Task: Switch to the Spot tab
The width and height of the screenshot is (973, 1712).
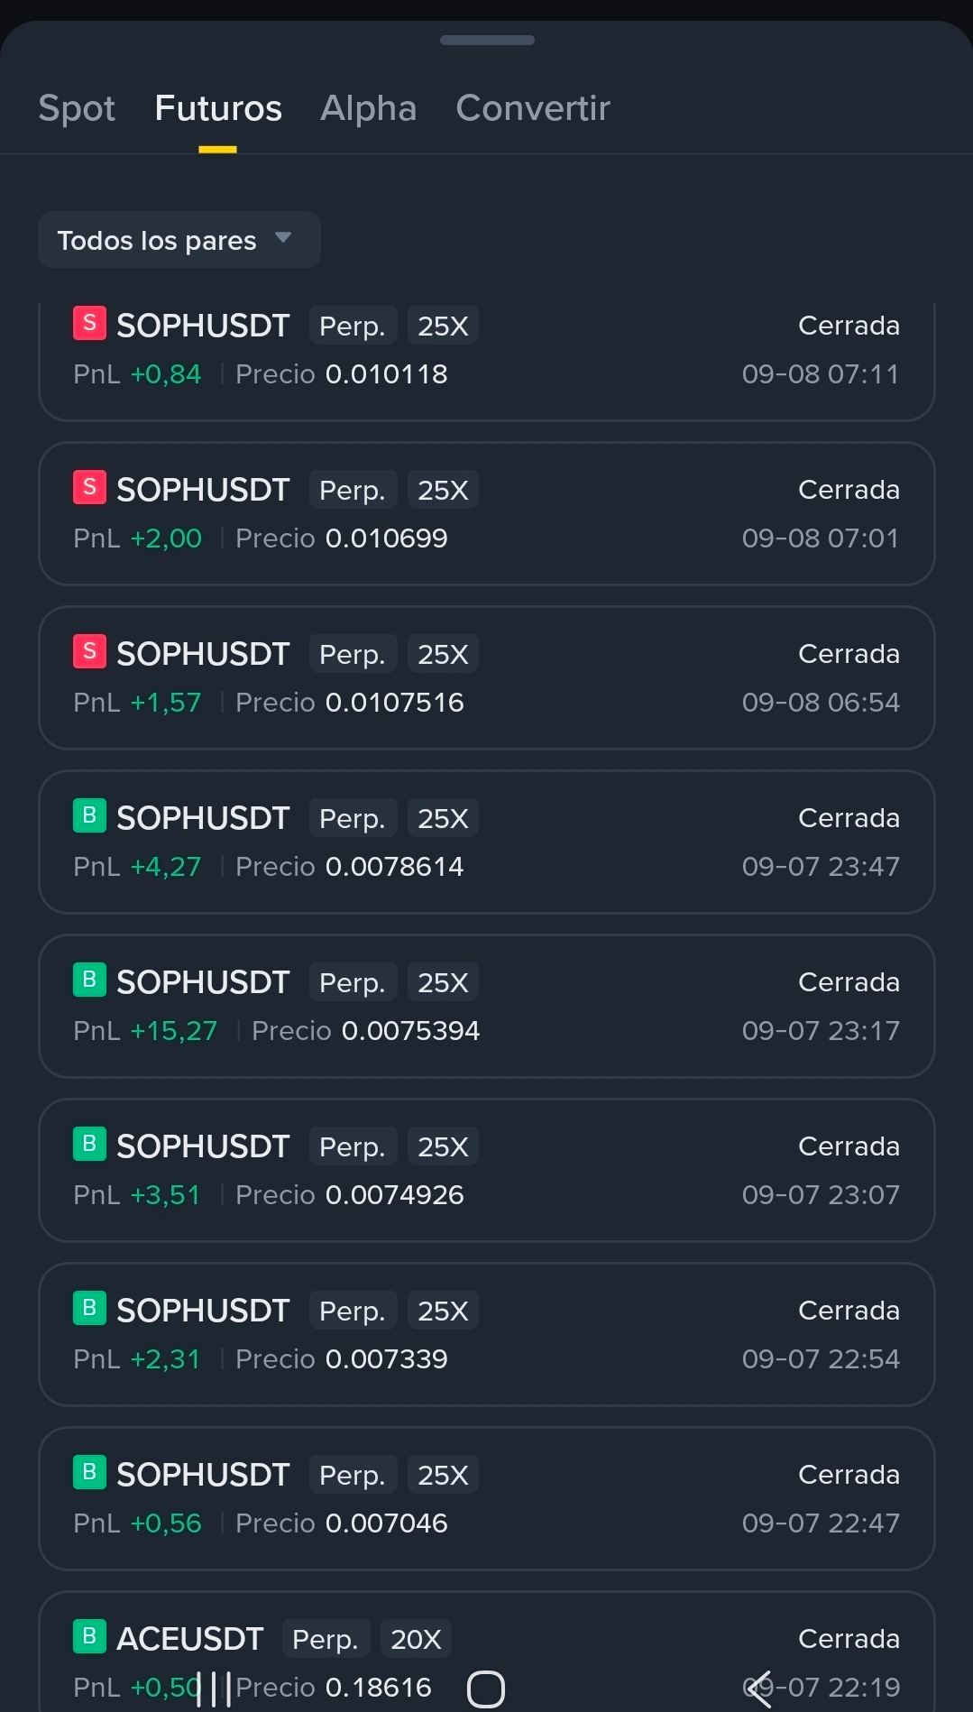Action: (x=77, y=108)
